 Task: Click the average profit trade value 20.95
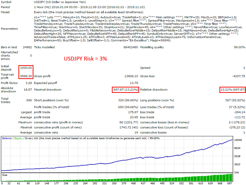click(134, 117)
